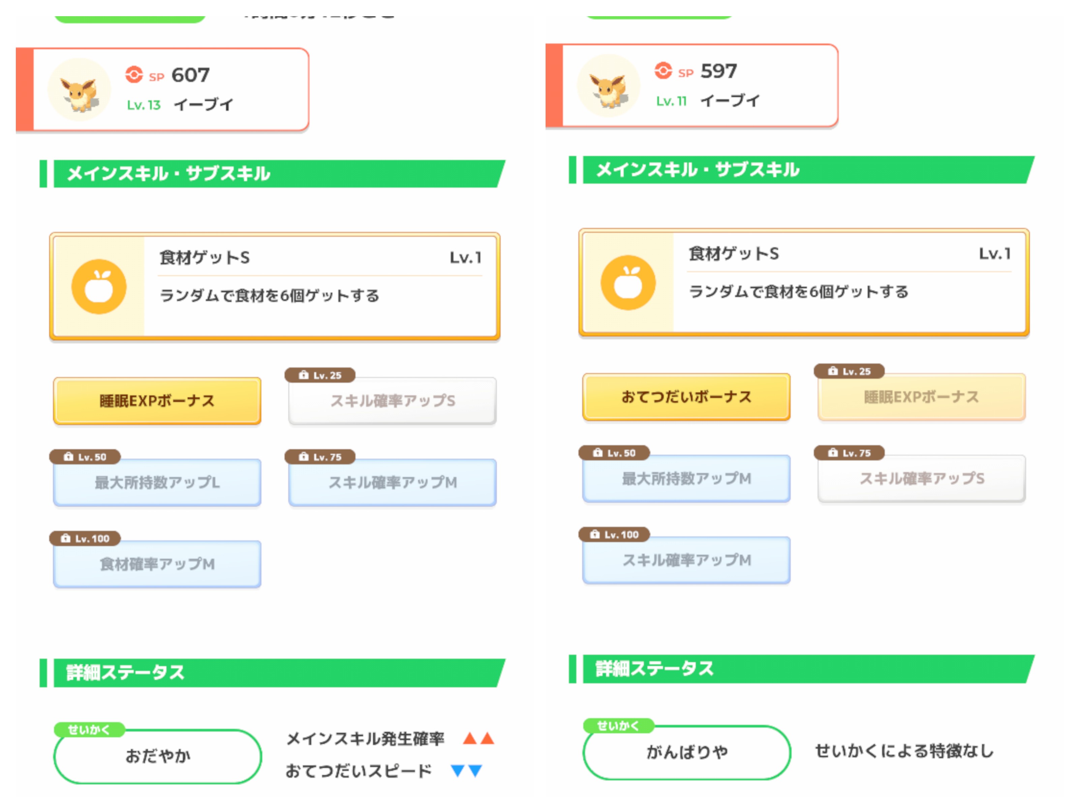The image size is (1077, 809).
Task: Click the Lv.11 Eevee portrait icon
Action: [x=609, y=86]
